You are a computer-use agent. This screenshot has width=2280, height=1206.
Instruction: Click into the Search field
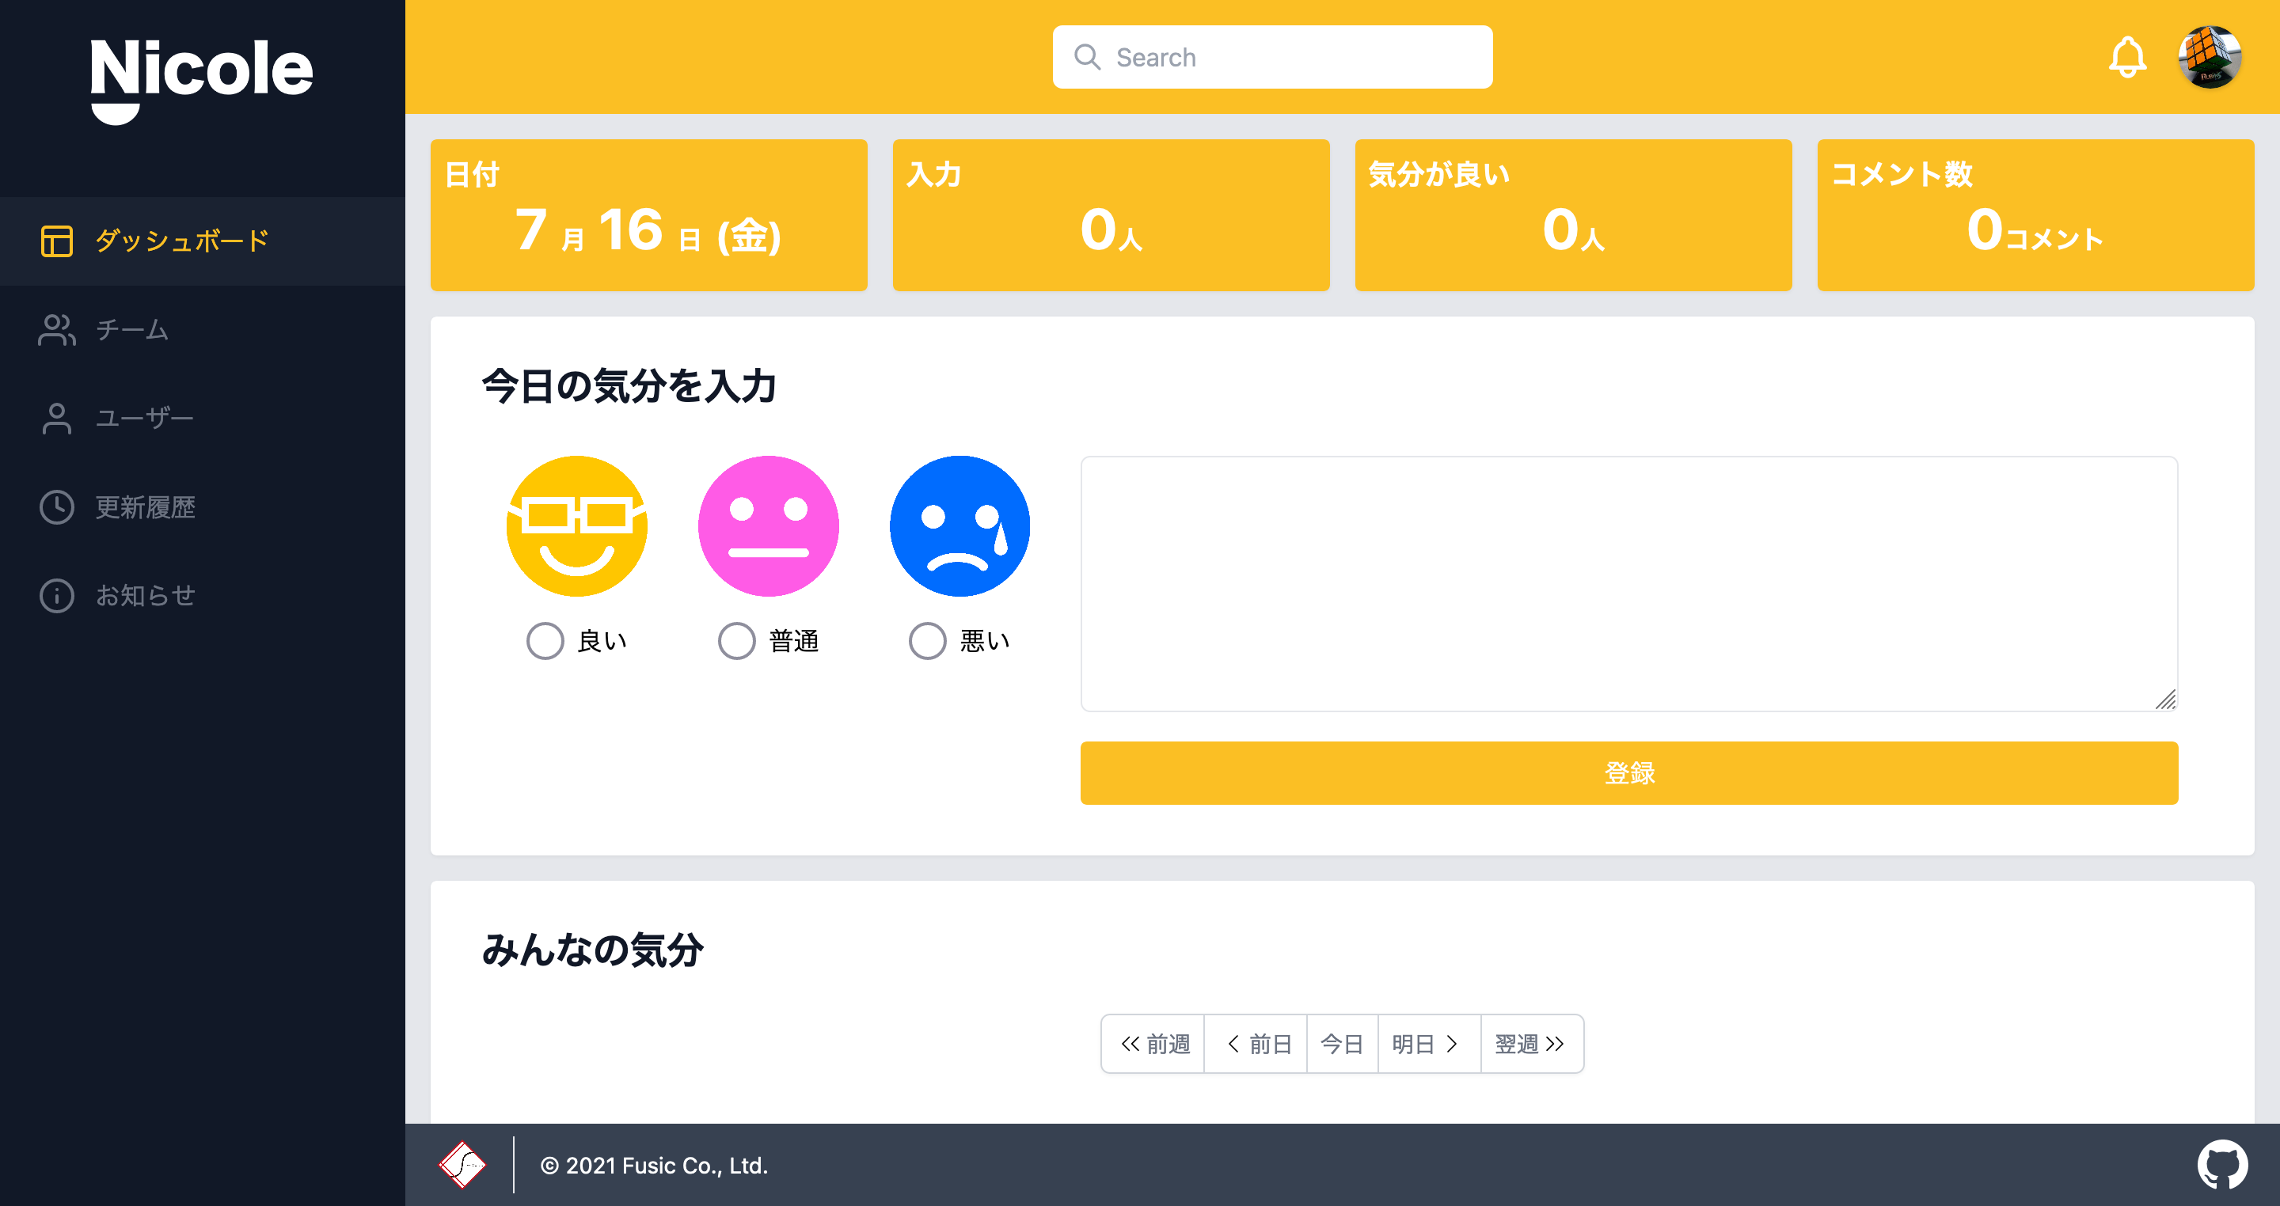1275,58
